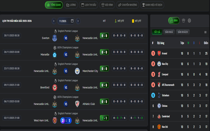Click the hamburger list icon in standings
The height and width of the screenshot is (131, 210).
pos(205,32)
